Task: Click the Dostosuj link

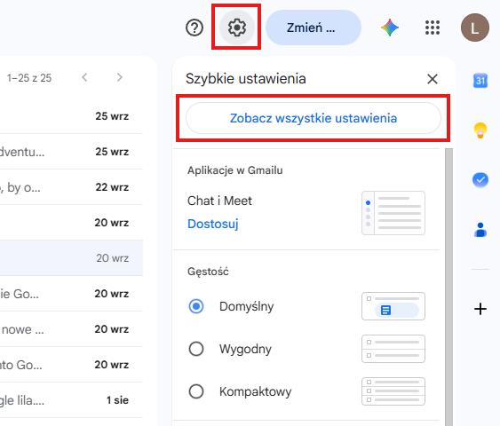Action: pos(213,224)
